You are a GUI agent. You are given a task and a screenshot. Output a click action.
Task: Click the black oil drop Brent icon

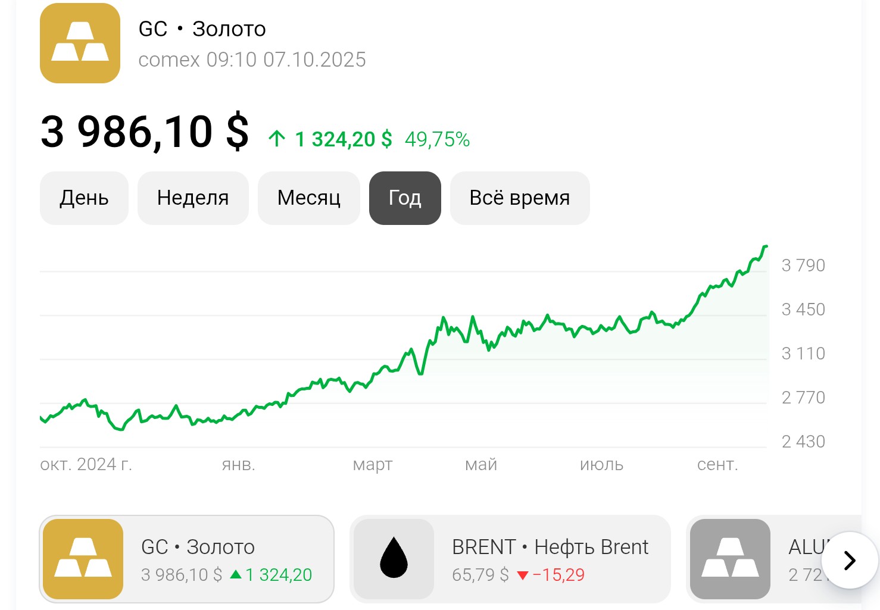(x=394, y=559)
